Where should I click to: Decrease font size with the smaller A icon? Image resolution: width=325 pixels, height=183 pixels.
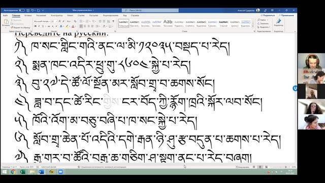pos(63,21)
